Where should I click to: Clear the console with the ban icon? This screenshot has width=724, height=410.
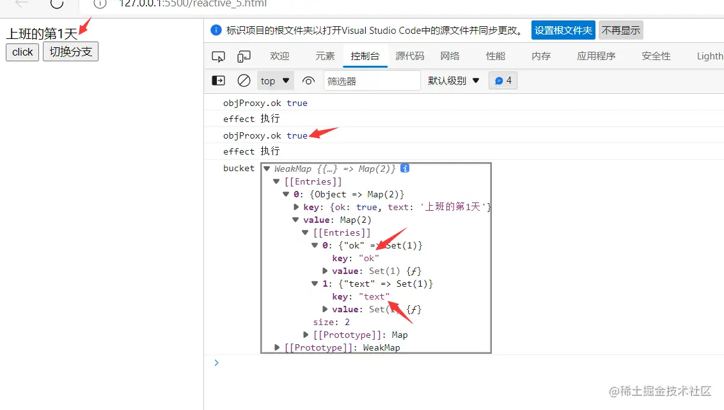tap(244, 80)
